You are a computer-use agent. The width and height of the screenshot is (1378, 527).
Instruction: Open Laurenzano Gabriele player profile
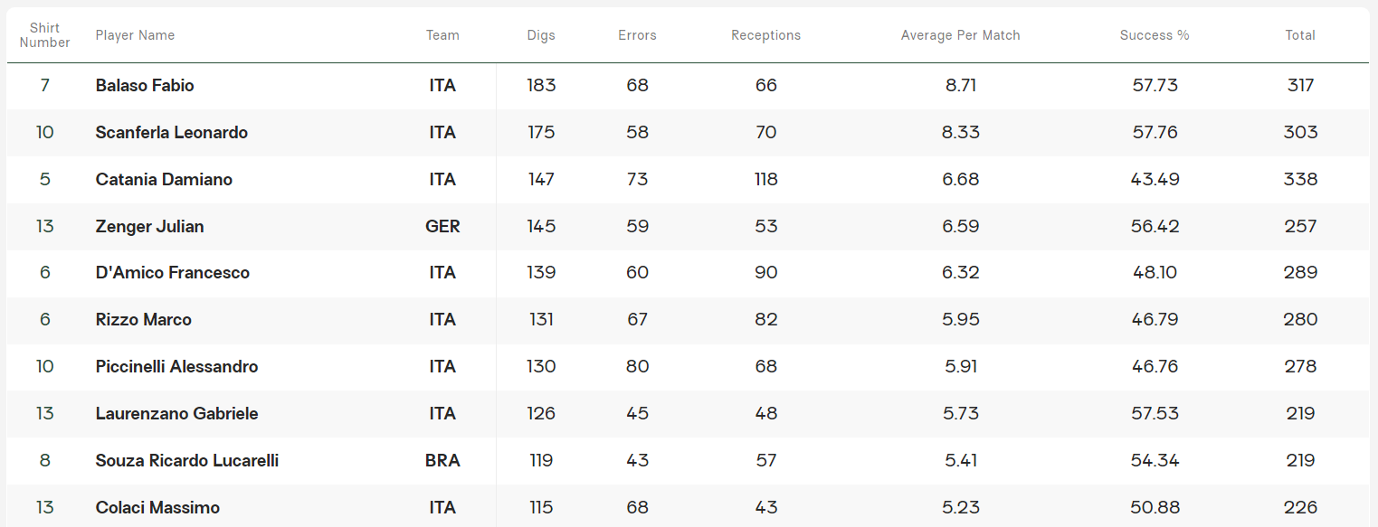point(176,414)
